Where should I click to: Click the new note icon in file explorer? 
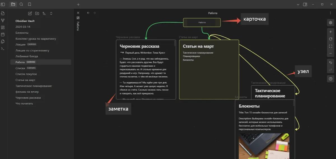pos(30,13)
